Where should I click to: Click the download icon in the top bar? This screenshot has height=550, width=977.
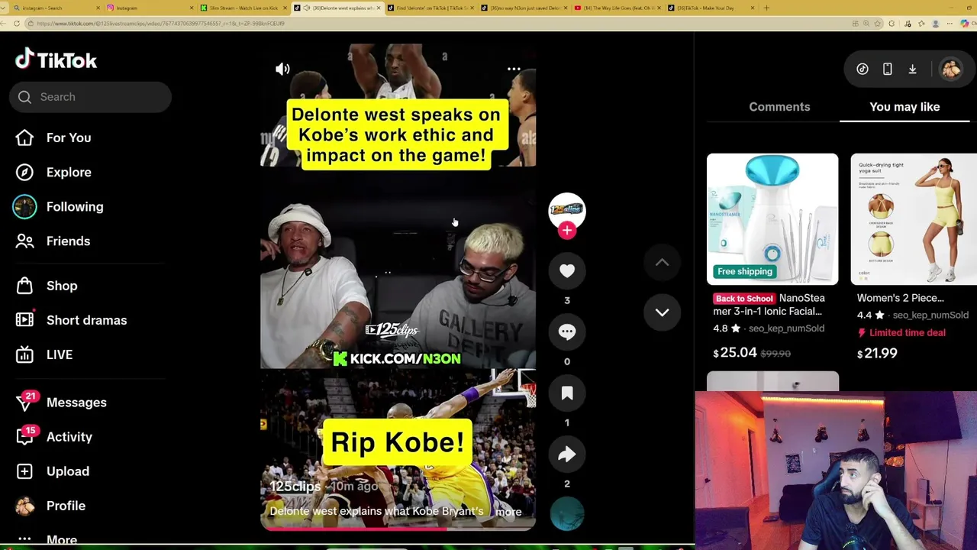click(912, 70)
